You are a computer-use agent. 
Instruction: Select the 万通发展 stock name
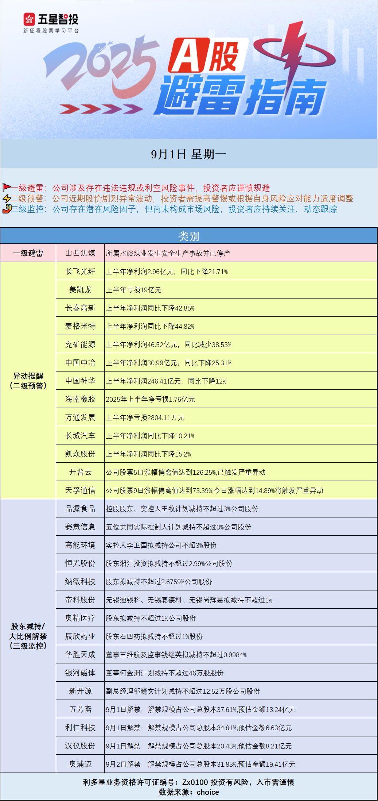tap(80, 417)
